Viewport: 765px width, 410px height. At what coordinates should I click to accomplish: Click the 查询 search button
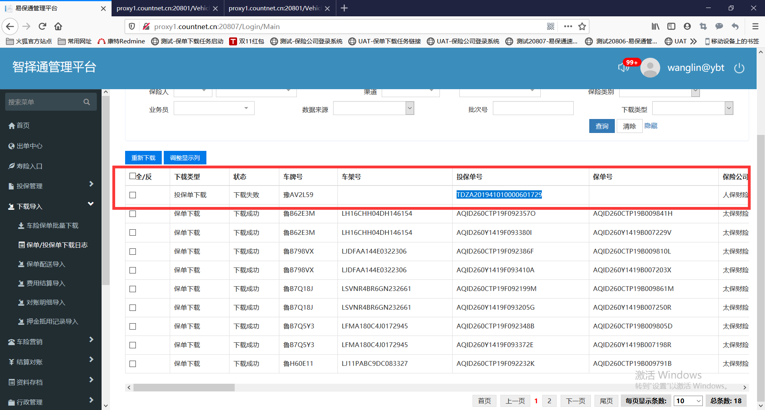coord(602,126)
